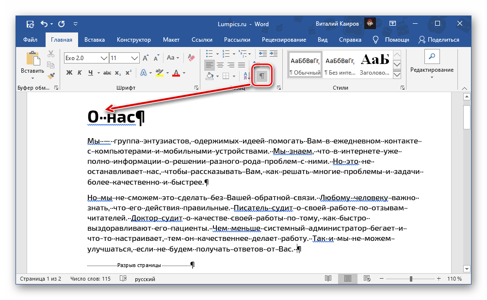Click the Borders grid icon

tap(226, 76)
